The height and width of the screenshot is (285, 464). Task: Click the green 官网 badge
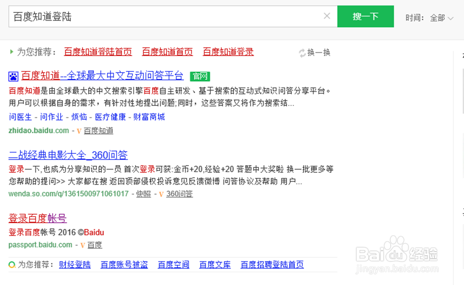pos(200,76)
